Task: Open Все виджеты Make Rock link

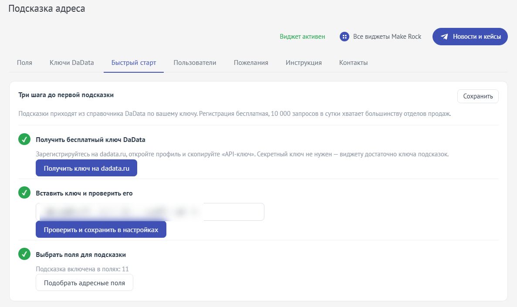Action: [x=381, y=37]
